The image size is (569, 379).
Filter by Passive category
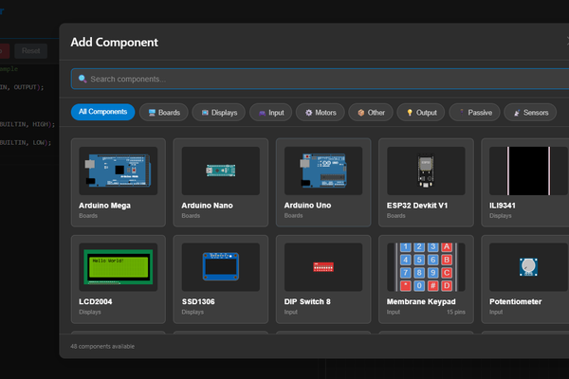coord(475,113)
